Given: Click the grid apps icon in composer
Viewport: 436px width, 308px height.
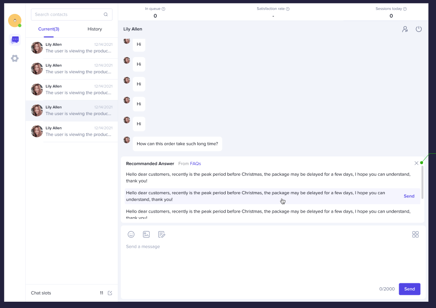Looking at the screenshot, I should pos(415,234).
